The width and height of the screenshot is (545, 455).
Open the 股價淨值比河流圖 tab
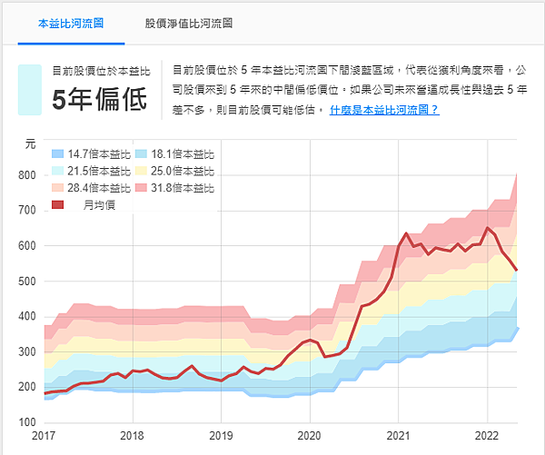(x=189, y=22)
